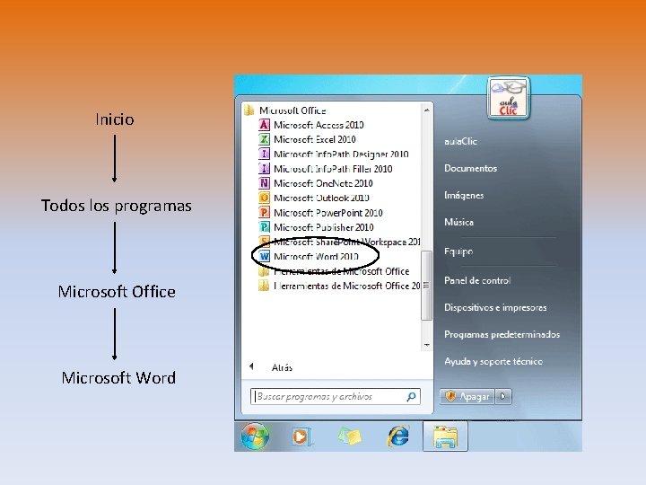Click the Microsoft Word 2010 icon

pyautogui.click(x=264, y=257)
